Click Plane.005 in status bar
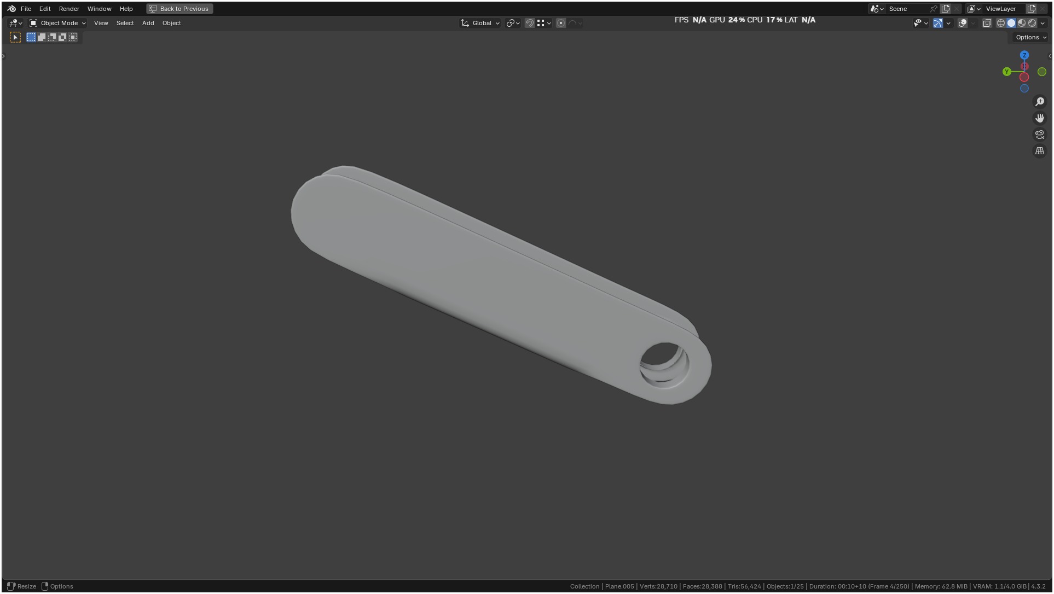Image resolution: width=1054 pixels, height=594 pixels. [619, 586]
